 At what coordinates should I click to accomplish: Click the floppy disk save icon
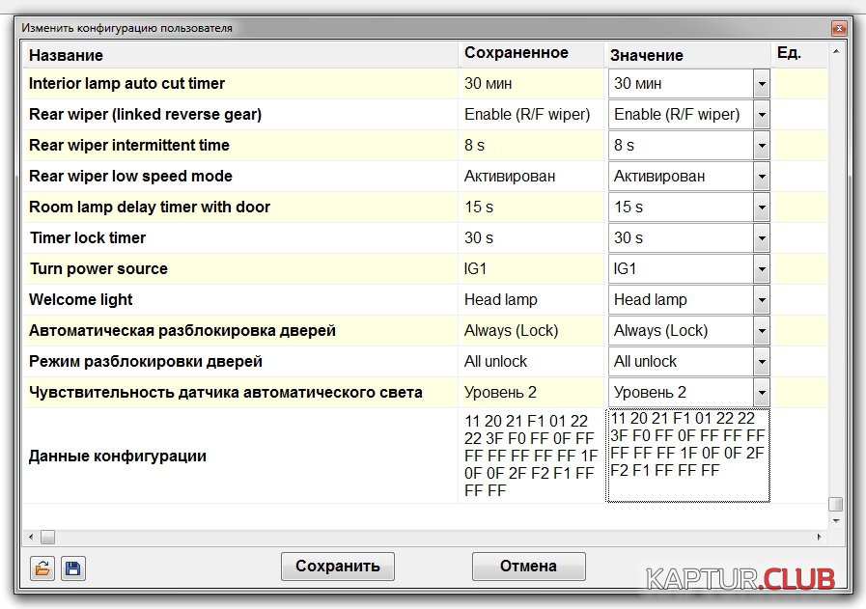pos(71,568)
